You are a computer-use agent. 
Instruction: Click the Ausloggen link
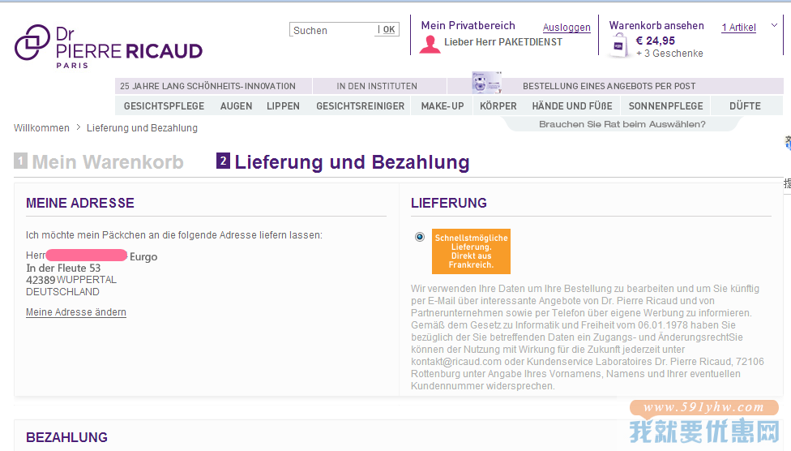pyautogui.click(x=567, y=28)
